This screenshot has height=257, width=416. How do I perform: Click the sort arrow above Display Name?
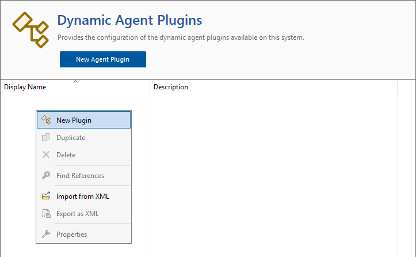coord(75,82)
